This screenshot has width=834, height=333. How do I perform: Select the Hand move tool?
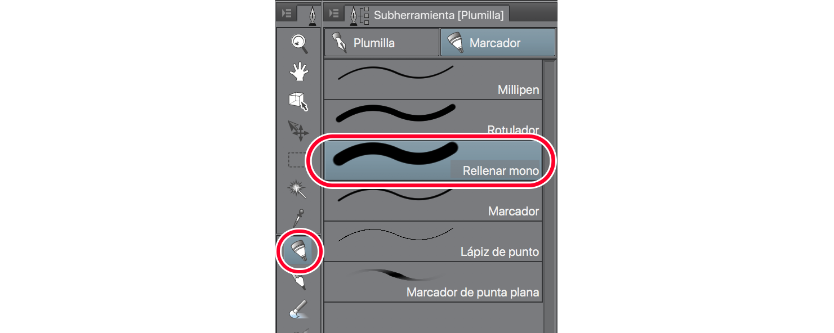(x=298, y=71)
